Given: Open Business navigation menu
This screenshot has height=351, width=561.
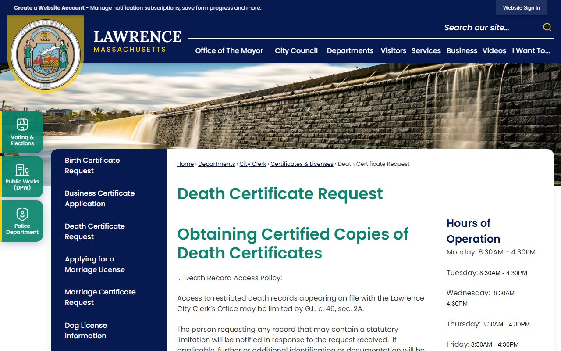Looking at the screenshot, I should coord(462,50).
